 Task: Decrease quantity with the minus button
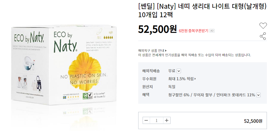(x=146, y=120)
